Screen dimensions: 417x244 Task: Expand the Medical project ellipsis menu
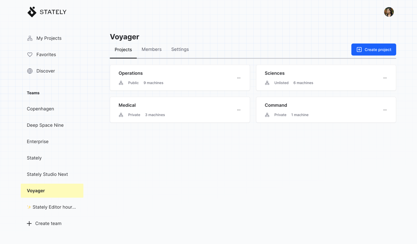click(239, 110)
